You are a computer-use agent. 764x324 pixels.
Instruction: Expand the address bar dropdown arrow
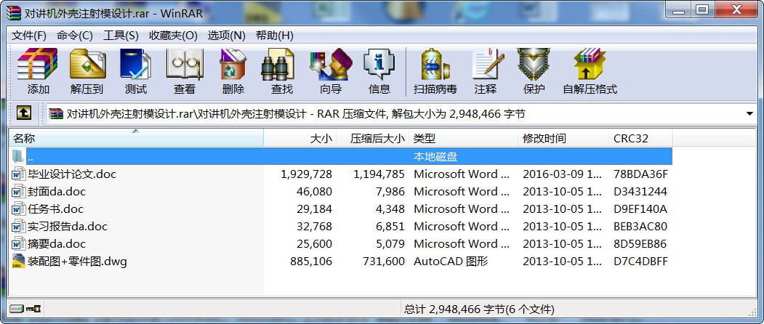tap(750, 114)
